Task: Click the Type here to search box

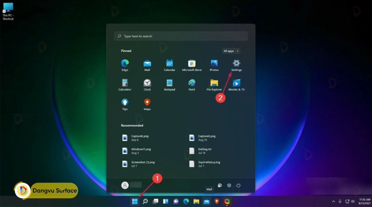Action: tap(180, 36)
